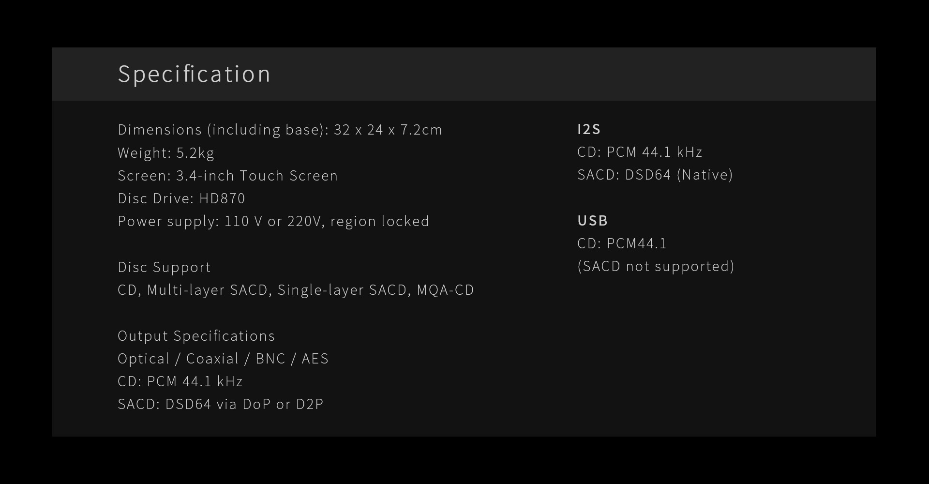Image resolution: width=929 pixels, height=484 pixels.
Task: Click the Output Specifications label
Action: tap(196, 336)
